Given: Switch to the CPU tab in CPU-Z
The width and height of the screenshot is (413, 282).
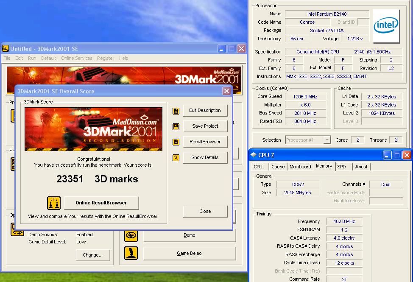Looking at the screenshot, I should click(258, 167).
